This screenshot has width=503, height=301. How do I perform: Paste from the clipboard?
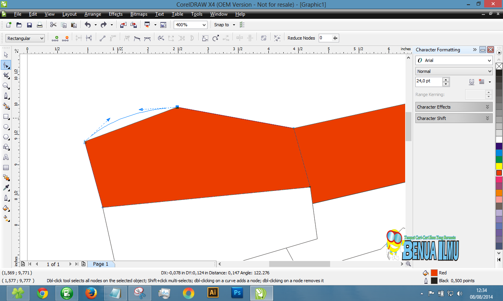coord(73,25)
